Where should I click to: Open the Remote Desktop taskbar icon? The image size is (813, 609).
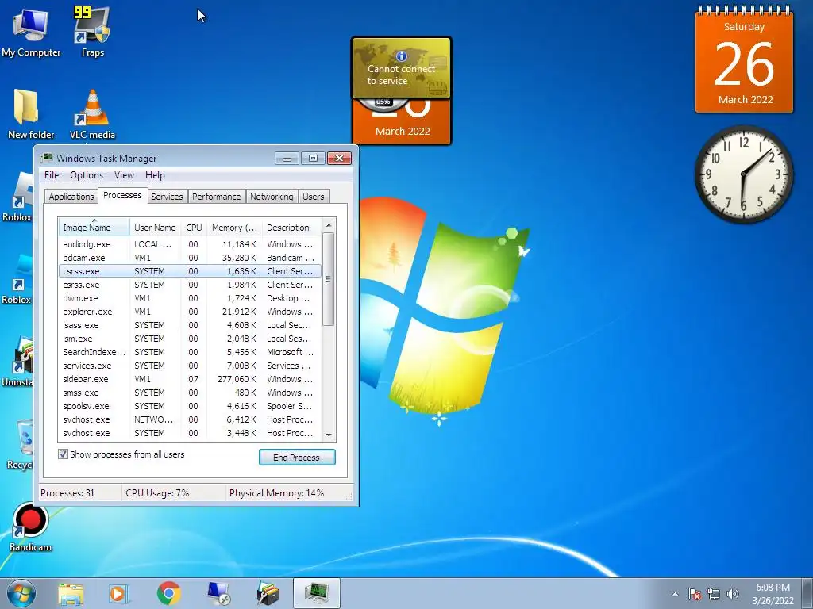(218, 593)
